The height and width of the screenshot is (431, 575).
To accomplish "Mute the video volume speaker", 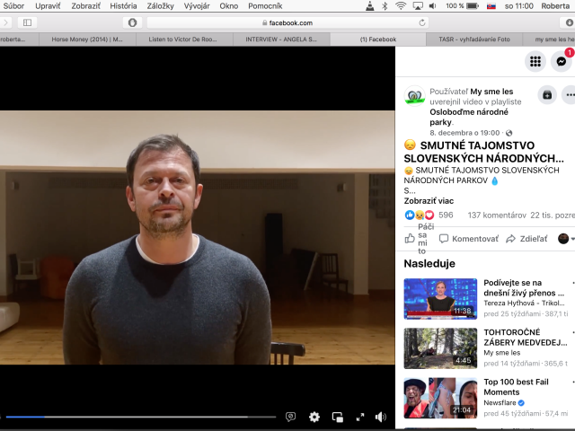I will click(381, 417).
